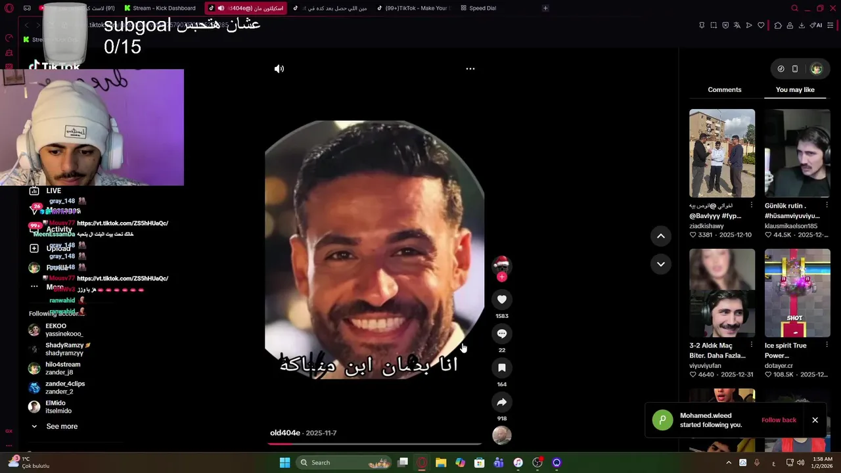Toggle the ad blocker shield icon
This screenshot has height=473, width=841.
tap(725, 25)
